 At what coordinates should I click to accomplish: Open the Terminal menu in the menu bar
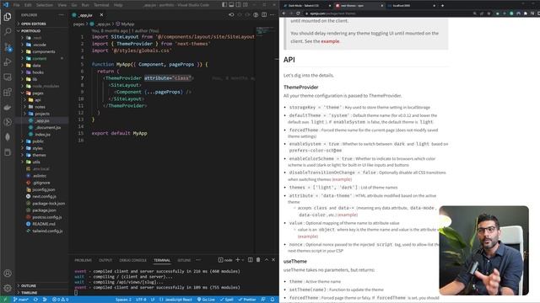pos(101,5)
